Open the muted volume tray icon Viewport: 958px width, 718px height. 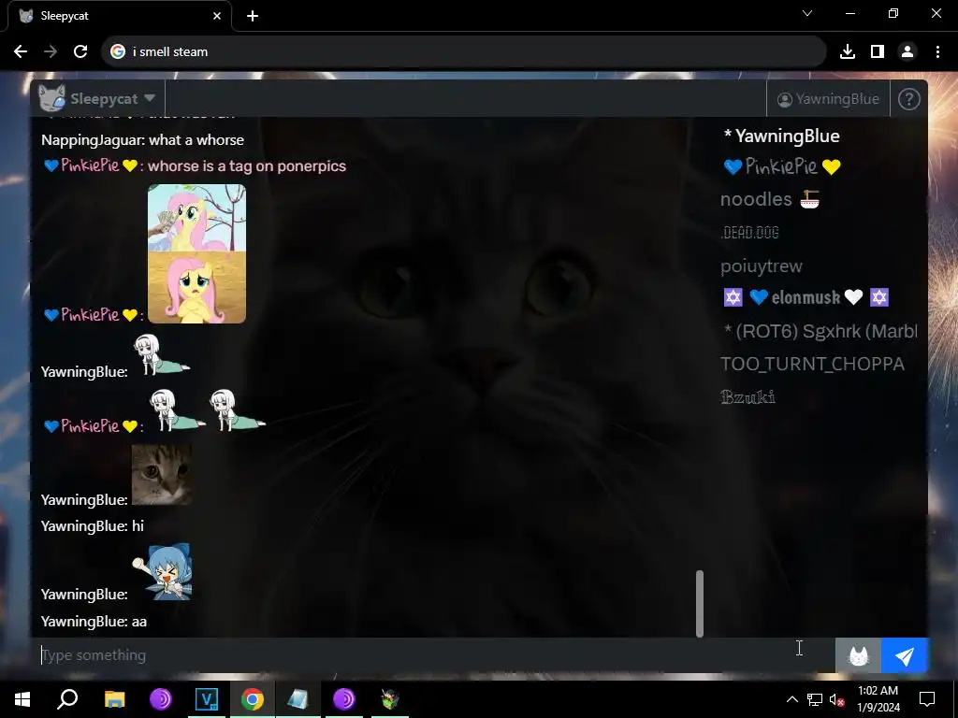[x=837, y=699]
